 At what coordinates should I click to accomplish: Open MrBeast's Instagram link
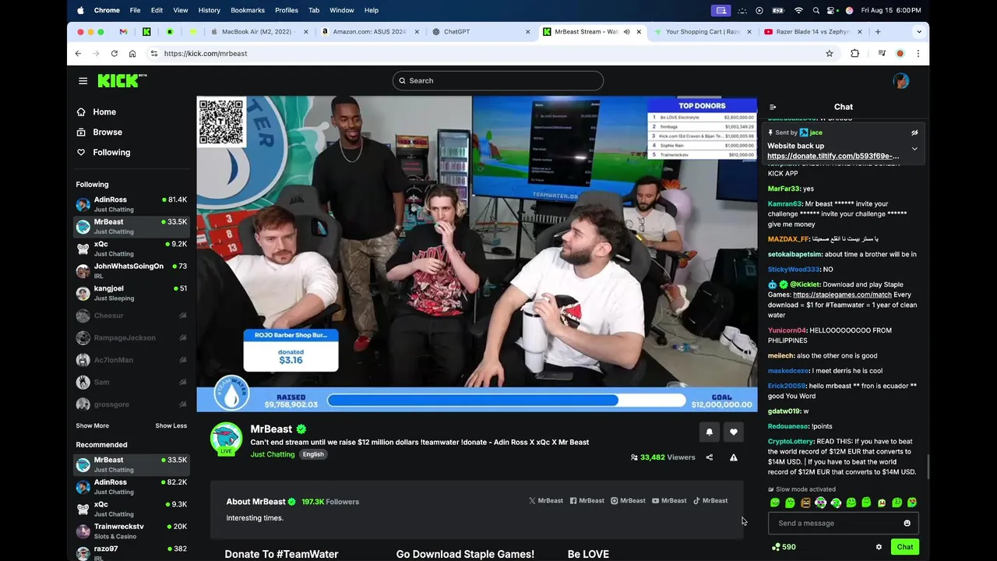[628, 501]
